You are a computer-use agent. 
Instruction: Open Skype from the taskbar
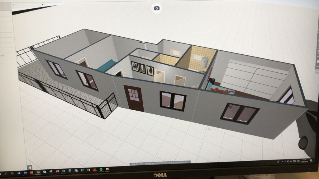tap(45, 172)
